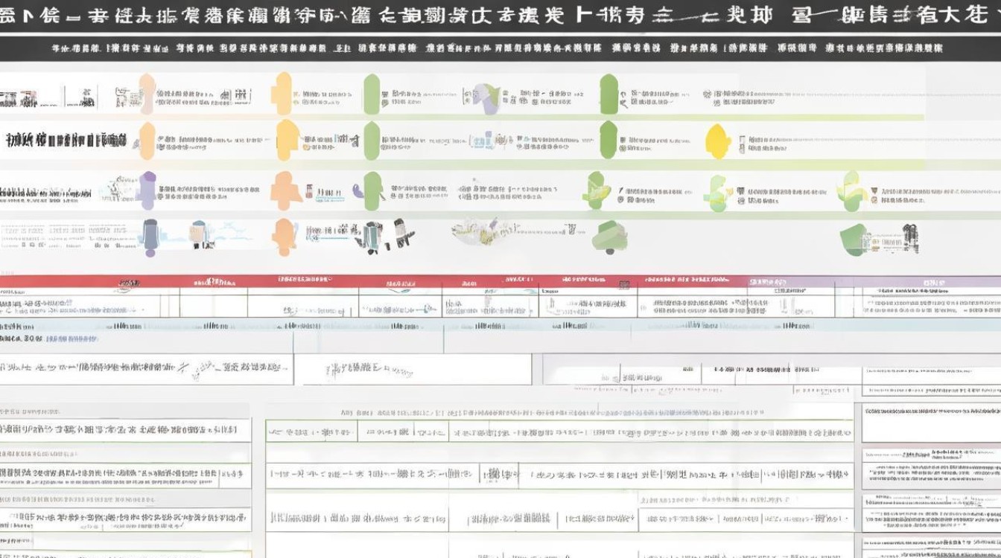Screen dimensions: 1001x558
Task: Select the tilted green icon mid fourth row
Action: [609, 237]
